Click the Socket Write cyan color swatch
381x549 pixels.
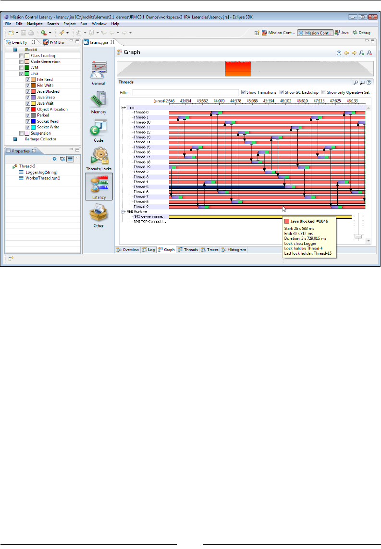pos(33,127)
